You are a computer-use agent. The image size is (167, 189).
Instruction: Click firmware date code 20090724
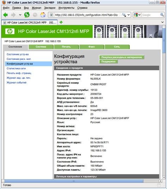[96, 94]
